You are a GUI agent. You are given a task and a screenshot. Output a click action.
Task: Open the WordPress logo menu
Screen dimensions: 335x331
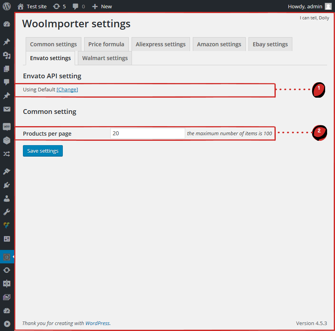[7, 6]
